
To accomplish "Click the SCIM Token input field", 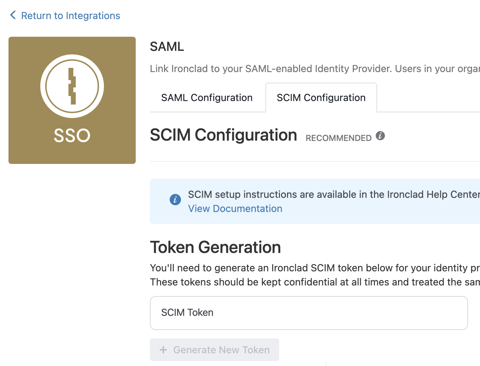I will (309, 313).
